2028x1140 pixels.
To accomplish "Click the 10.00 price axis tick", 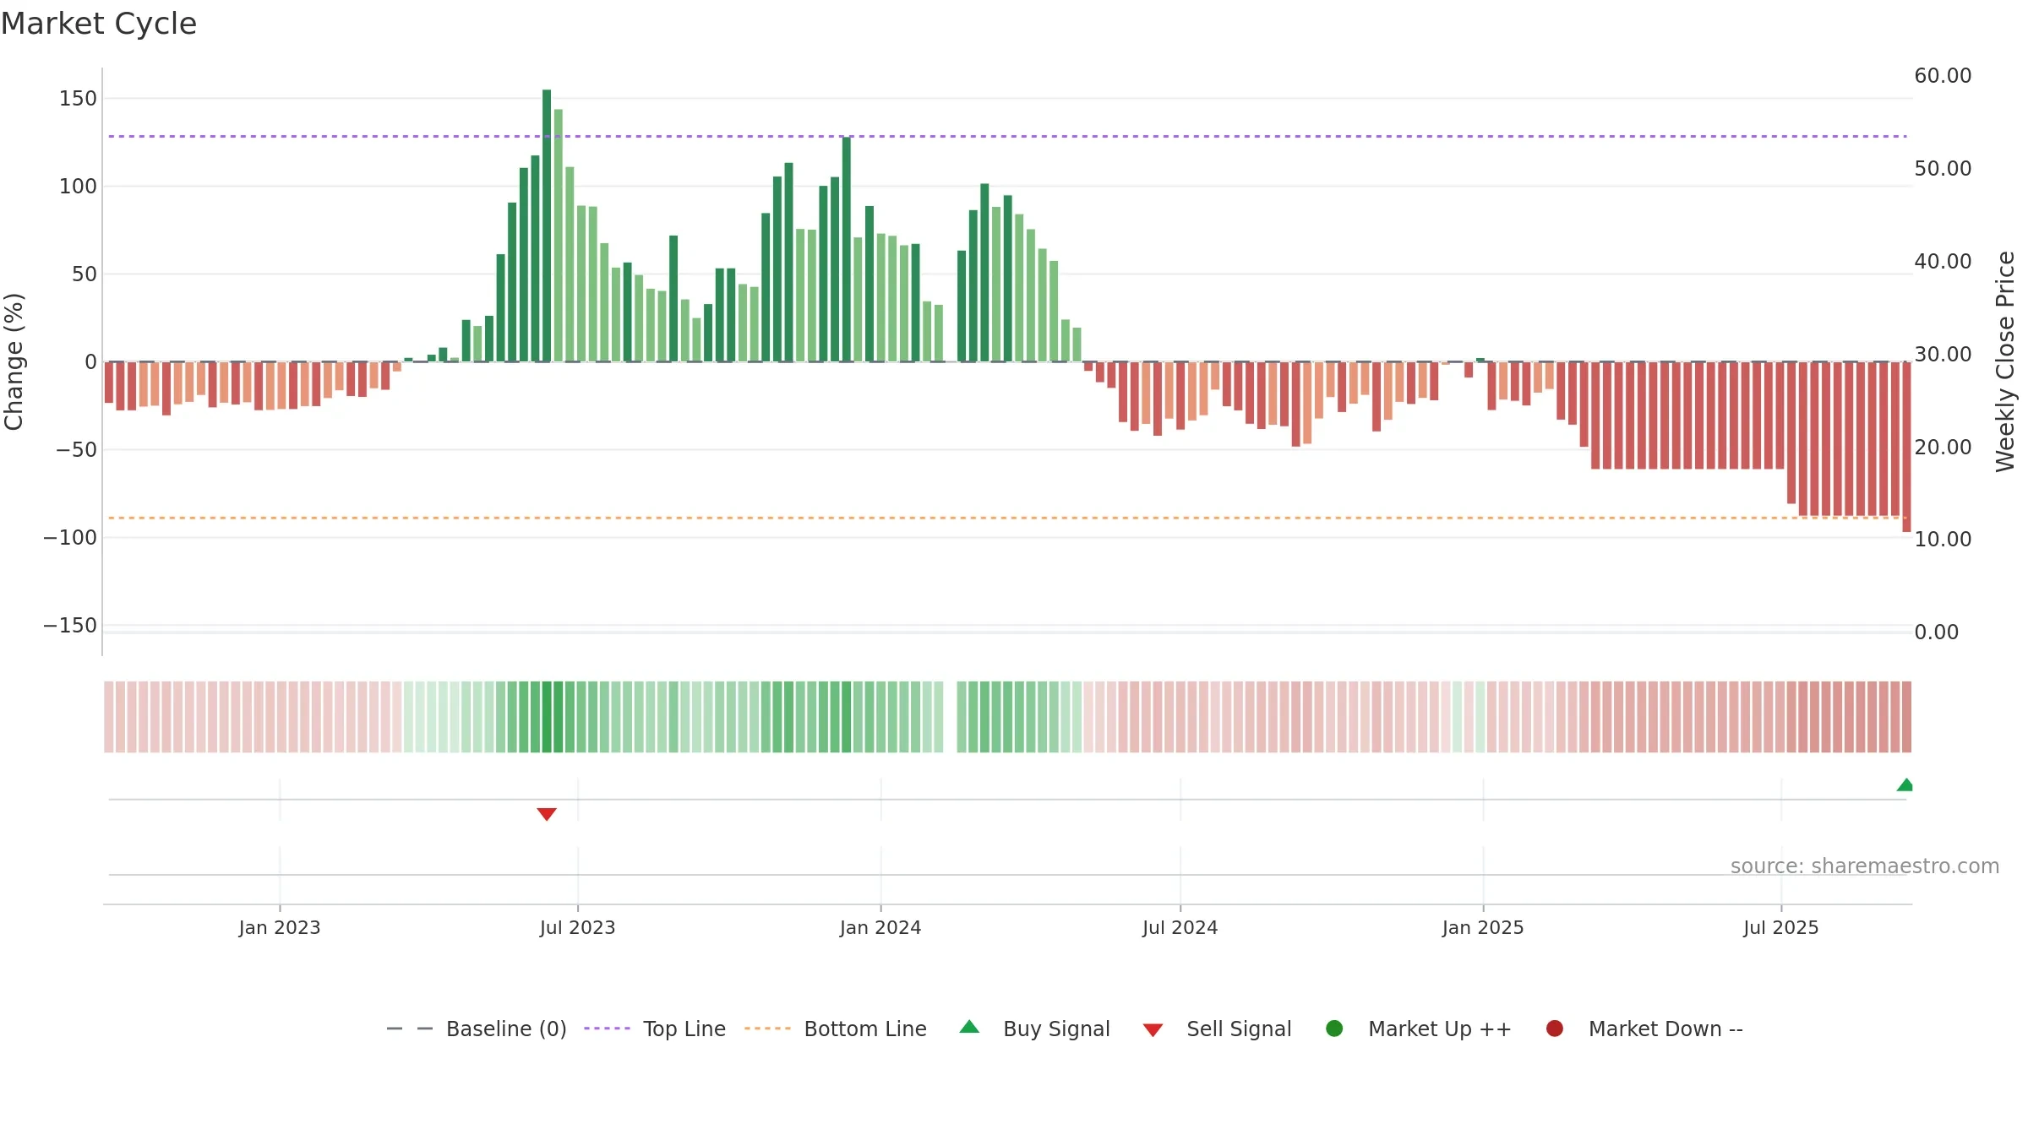I will point(1943,540).
